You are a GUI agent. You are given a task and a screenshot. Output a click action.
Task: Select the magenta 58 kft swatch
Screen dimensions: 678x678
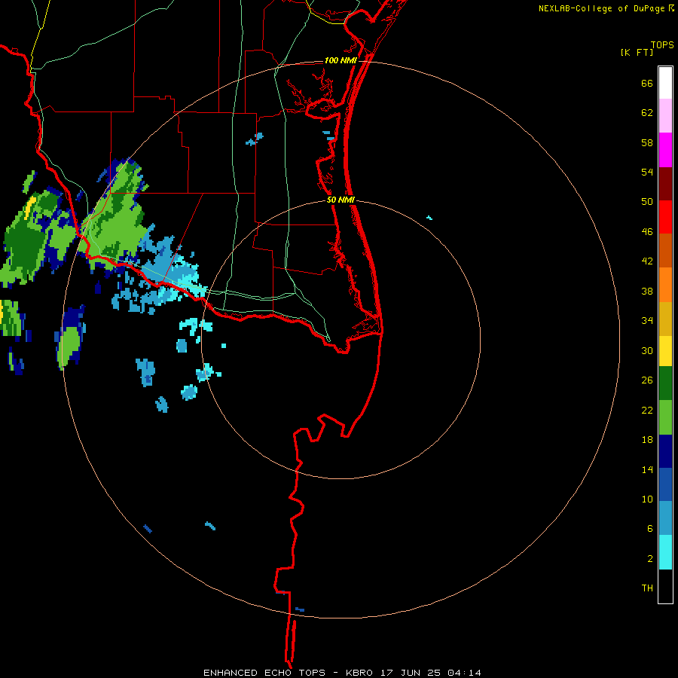pos(665,150)
